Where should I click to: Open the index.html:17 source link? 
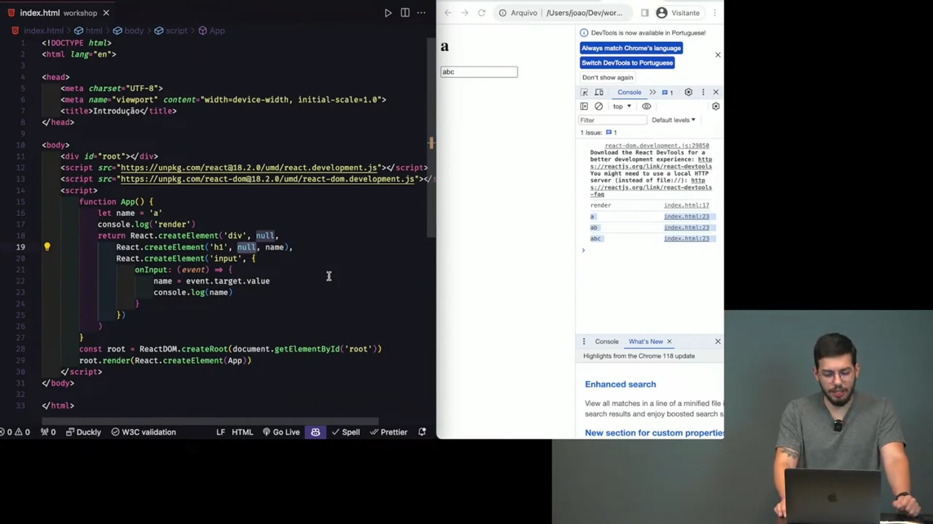coord(686,205)
